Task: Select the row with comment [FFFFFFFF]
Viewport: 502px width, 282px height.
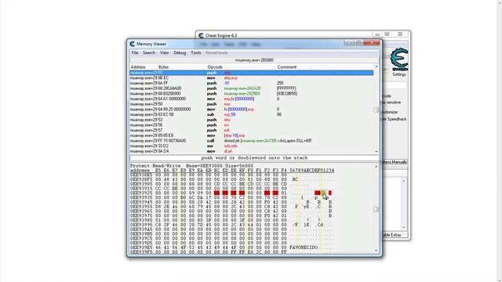Action: (x=251, y=89)
